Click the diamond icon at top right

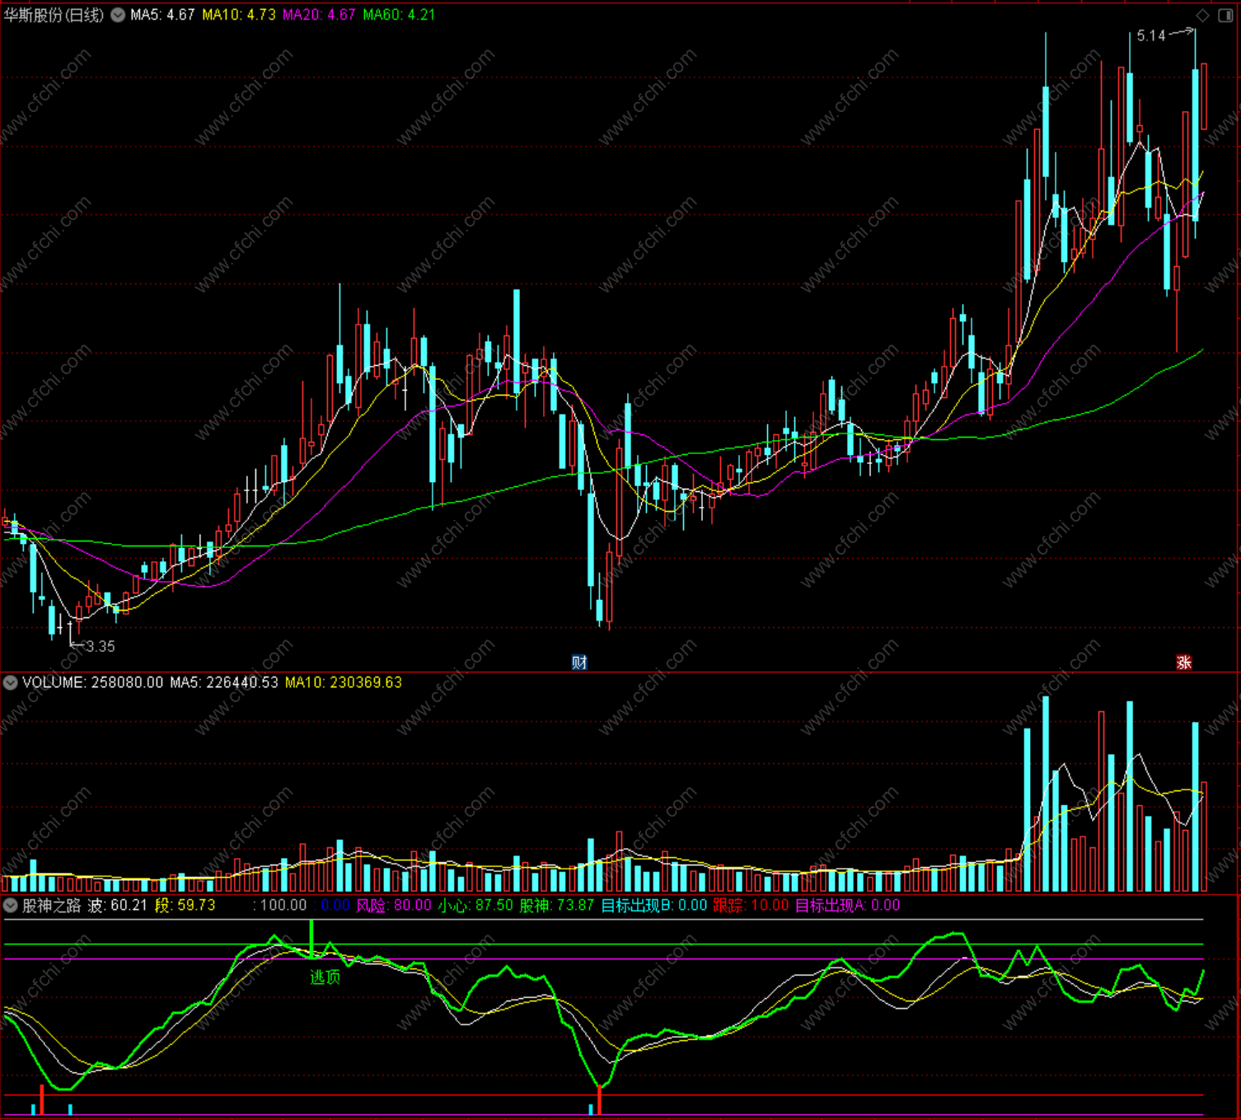(1203, 16)
